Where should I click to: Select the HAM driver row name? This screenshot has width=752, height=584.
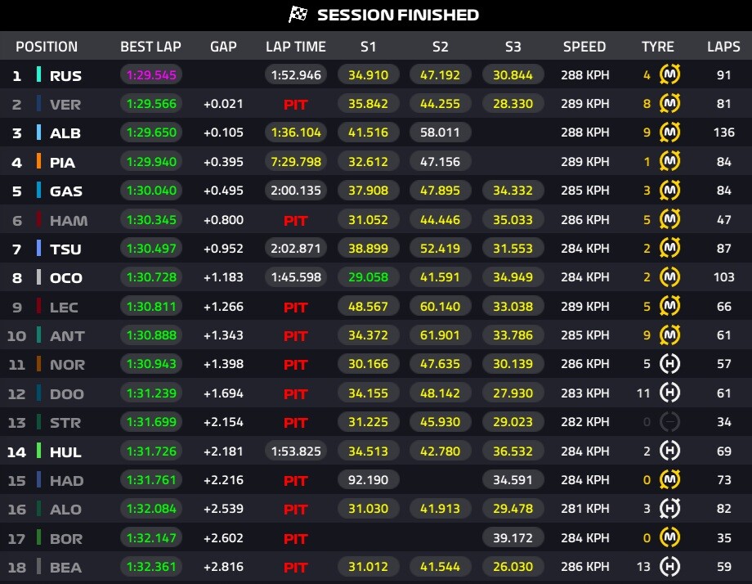pyautogui.click(x=68, y=220)
